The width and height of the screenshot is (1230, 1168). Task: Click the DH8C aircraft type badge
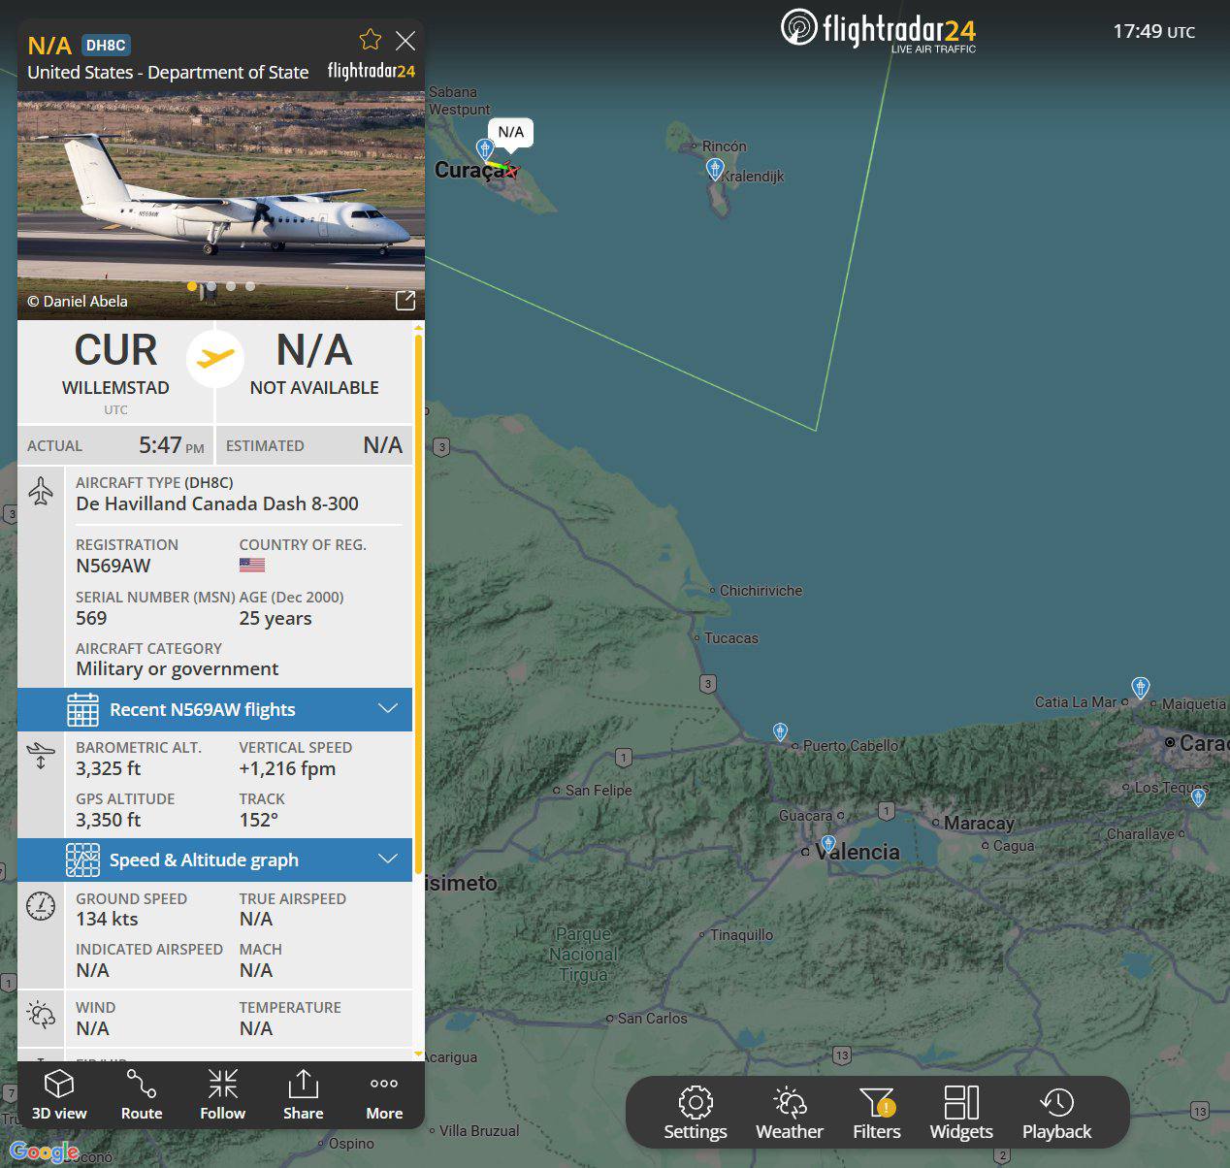click(x=106, y=45)
